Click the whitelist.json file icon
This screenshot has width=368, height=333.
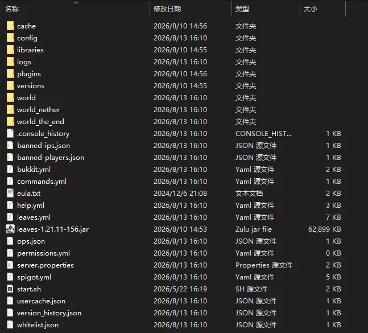click(x=10, y=325)
